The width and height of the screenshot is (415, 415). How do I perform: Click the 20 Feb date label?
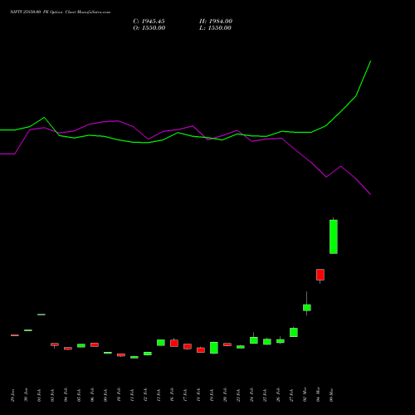[225, 395]
